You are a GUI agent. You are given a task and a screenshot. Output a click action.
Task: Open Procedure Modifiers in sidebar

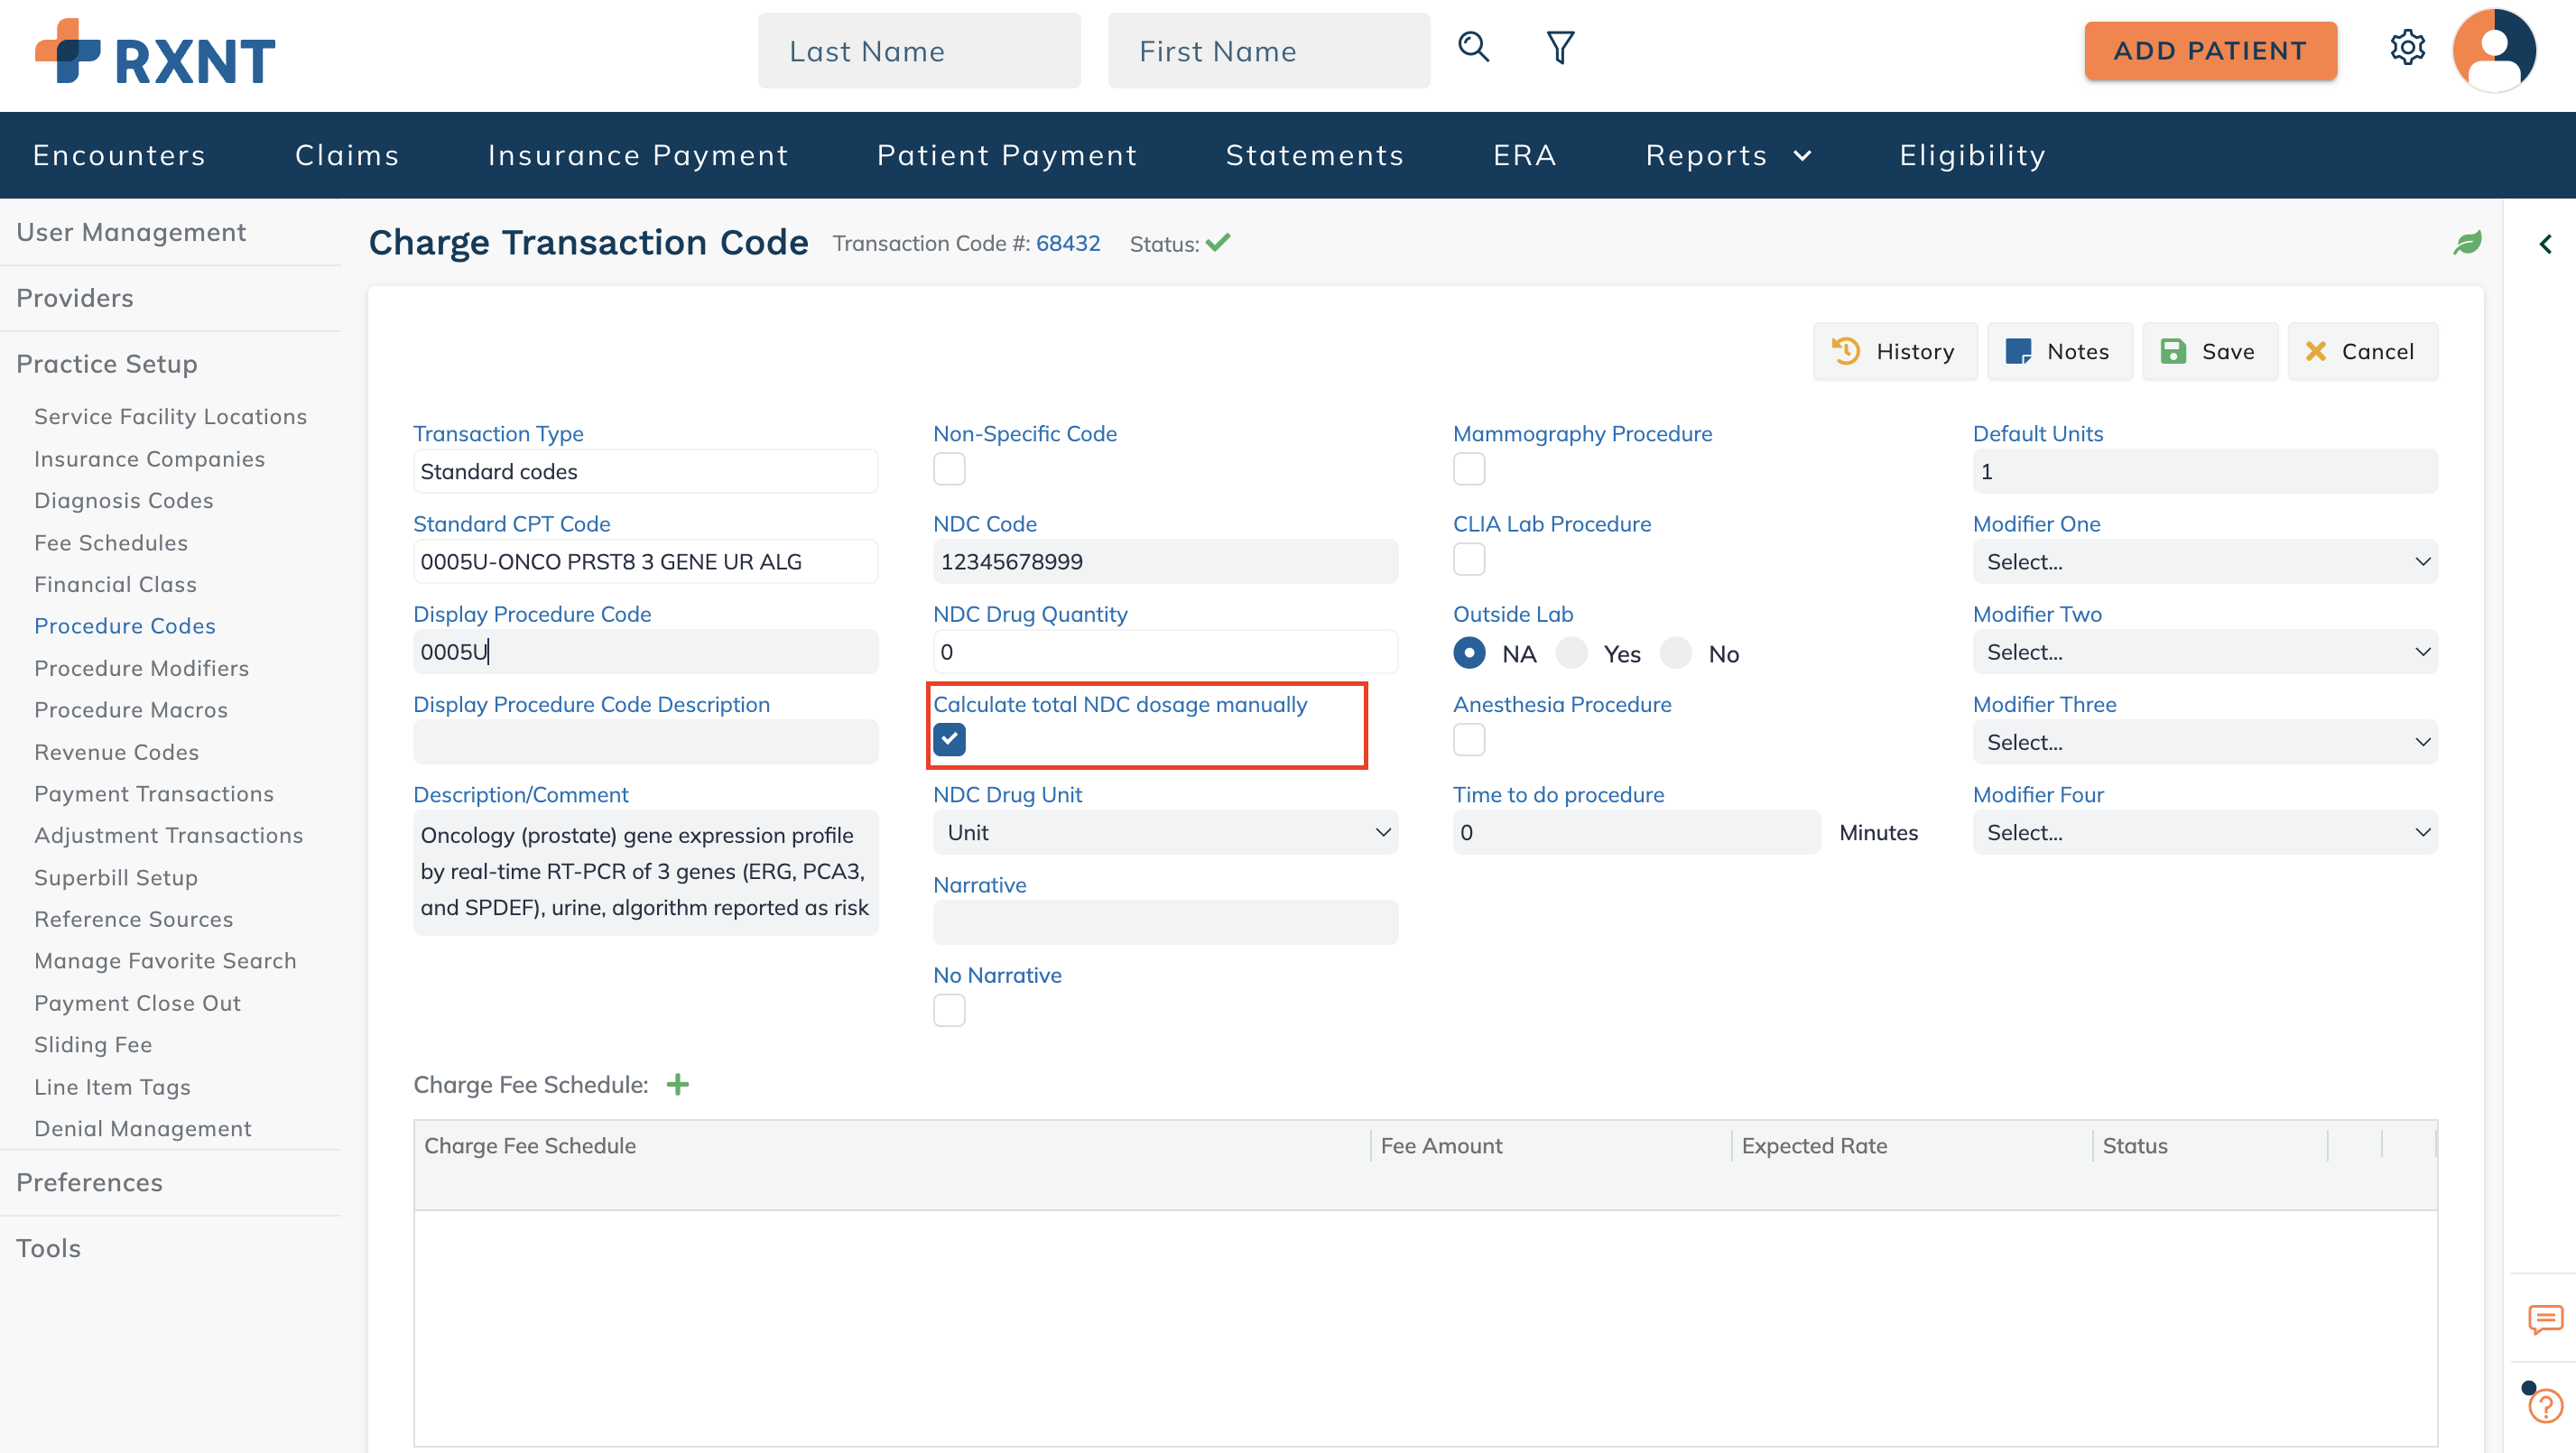pyautogui.click(x=141, y=668)
